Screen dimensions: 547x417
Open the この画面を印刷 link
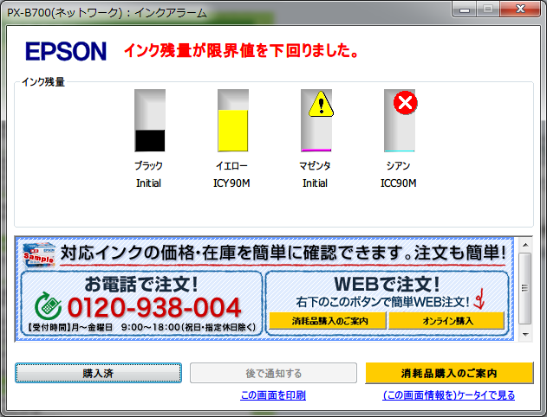273,395
